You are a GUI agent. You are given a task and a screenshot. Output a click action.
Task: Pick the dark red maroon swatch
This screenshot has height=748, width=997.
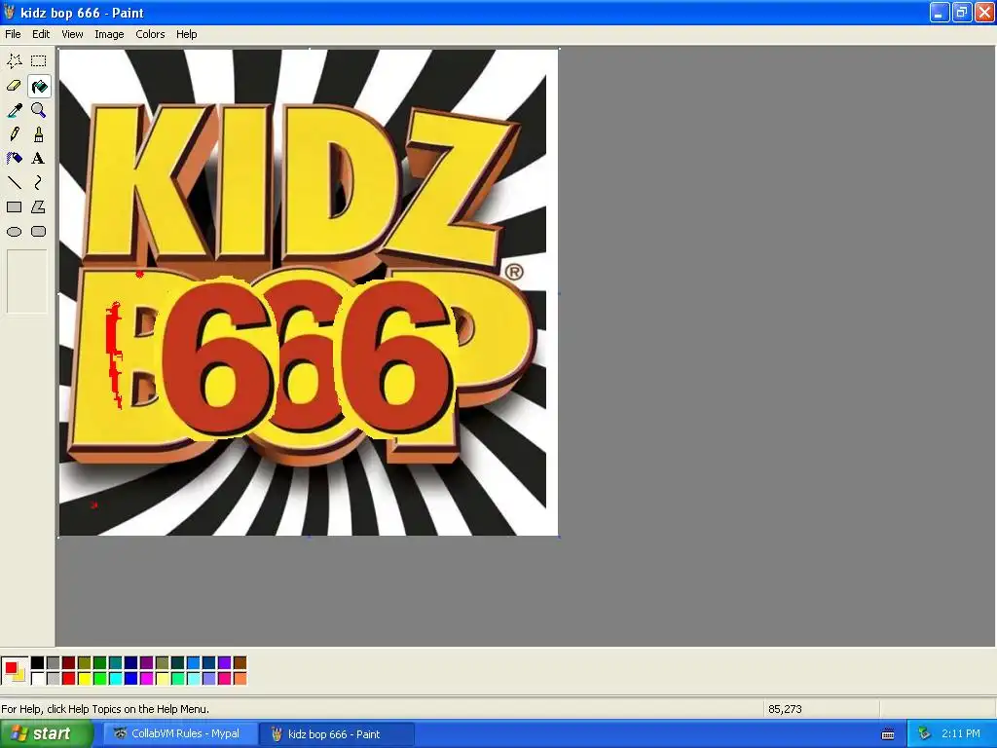click(x=69, y=663)
